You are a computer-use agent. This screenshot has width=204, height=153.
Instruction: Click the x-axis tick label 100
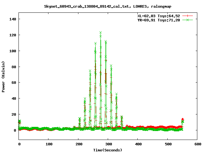[49, 144]
